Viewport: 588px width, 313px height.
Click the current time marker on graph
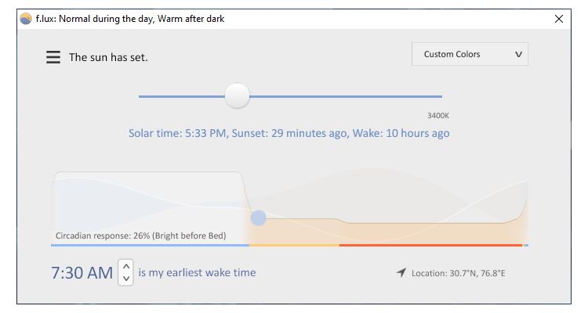tap(258, 218)
